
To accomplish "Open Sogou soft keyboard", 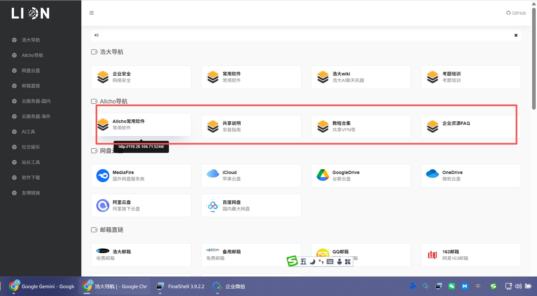I will (330, 262).
